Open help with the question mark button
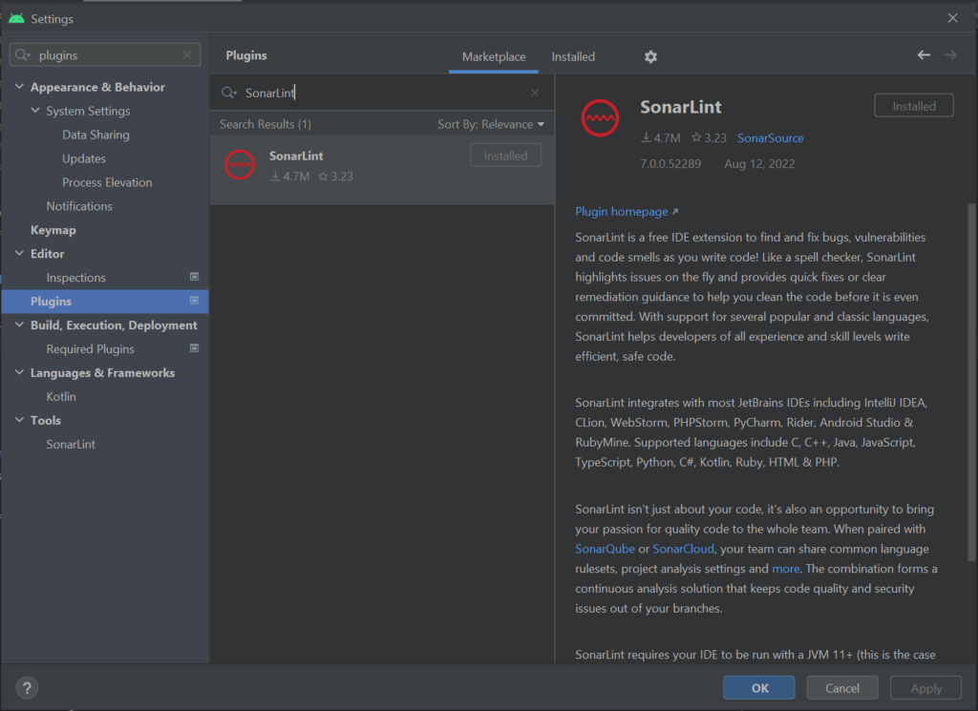This screenshot has height=711, width=978. (x=27, y=688)
